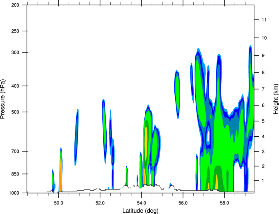Click the 54.0 latitude tick label

click(x=141, y=203)
